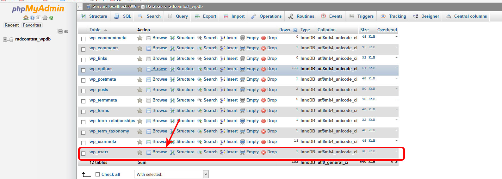This screenshot has height=179, width=502.
Task: Favorite wp_options table using star icon
Action: tap(139, 69)
